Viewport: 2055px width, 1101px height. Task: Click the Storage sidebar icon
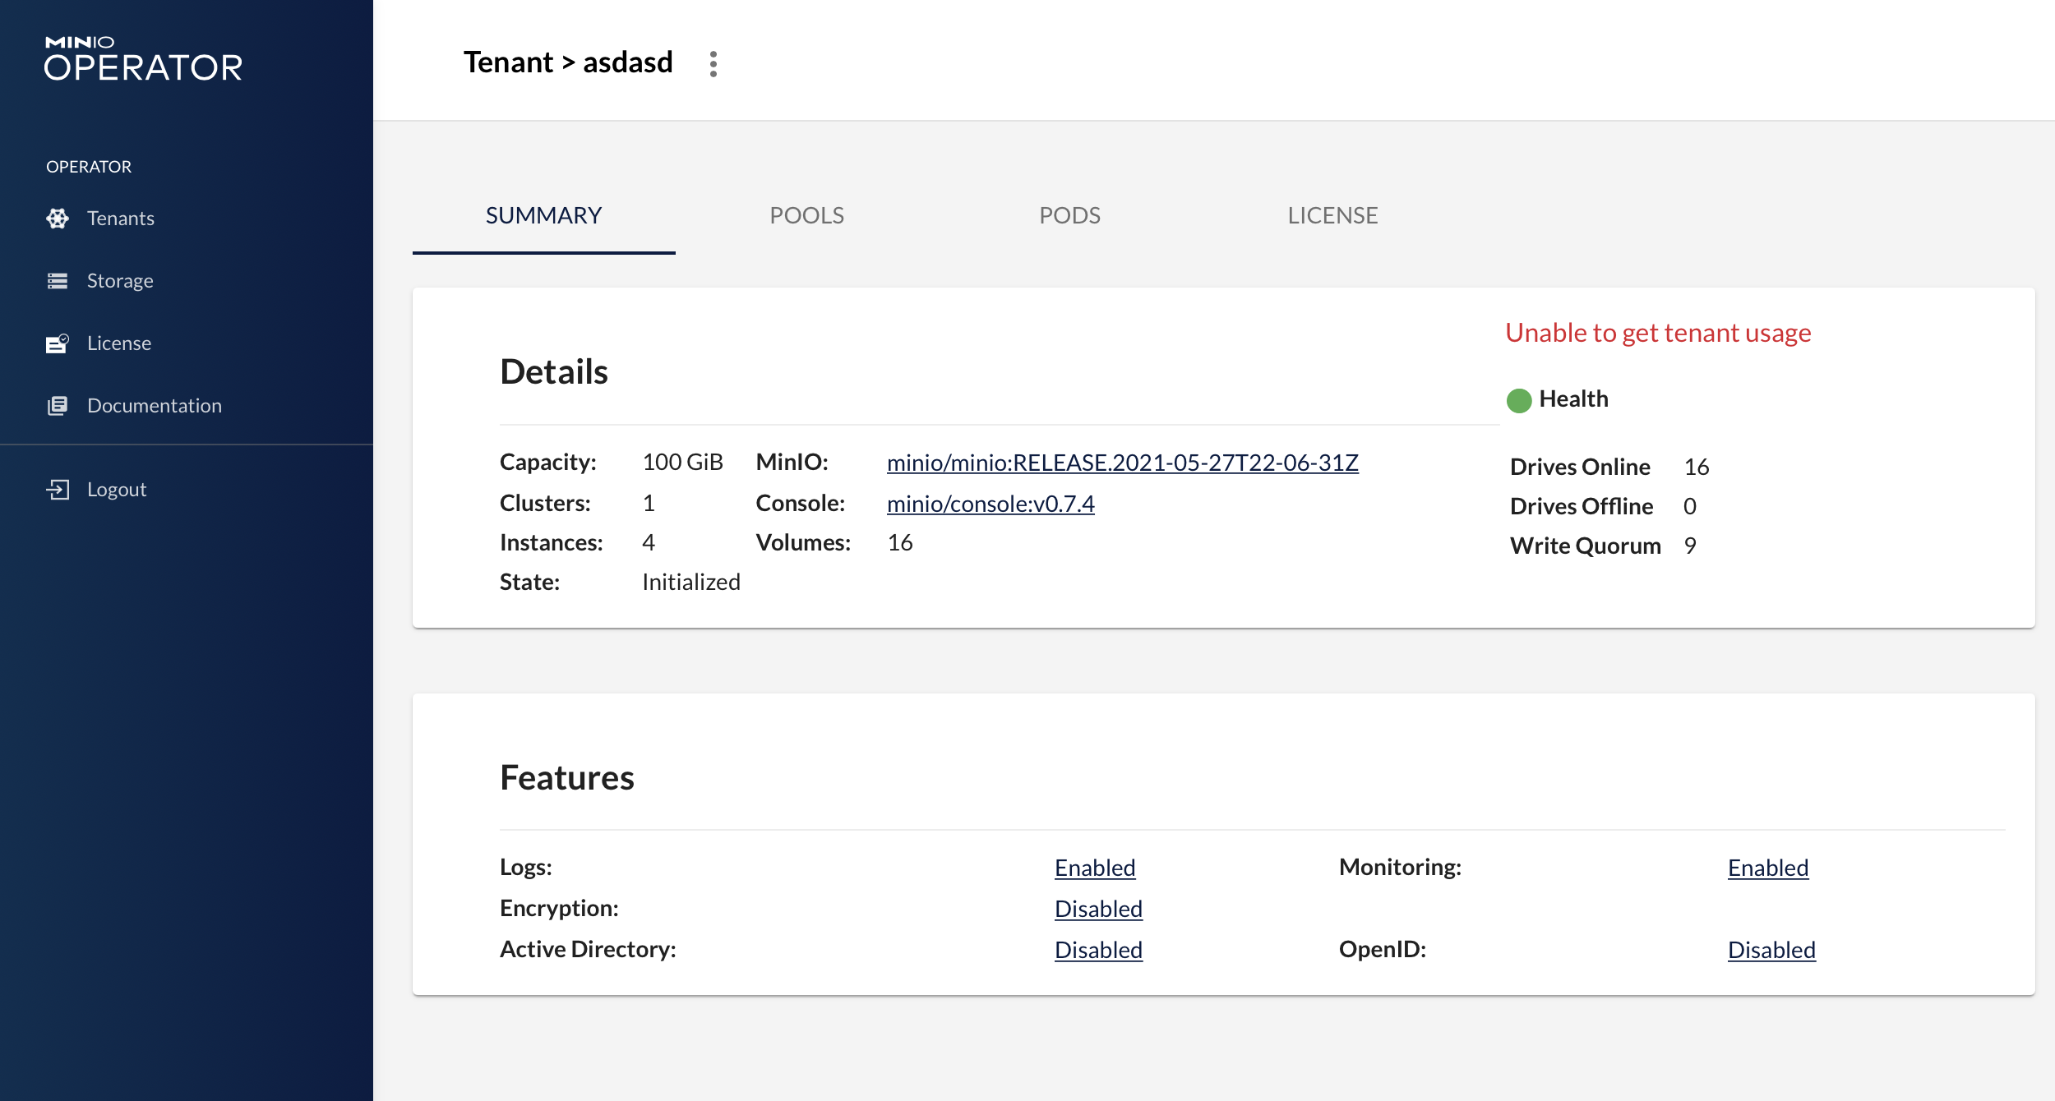[x=58, y=281]
